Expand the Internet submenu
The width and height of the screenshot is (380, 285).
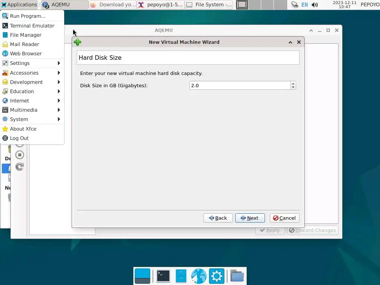tap(32, 101)
